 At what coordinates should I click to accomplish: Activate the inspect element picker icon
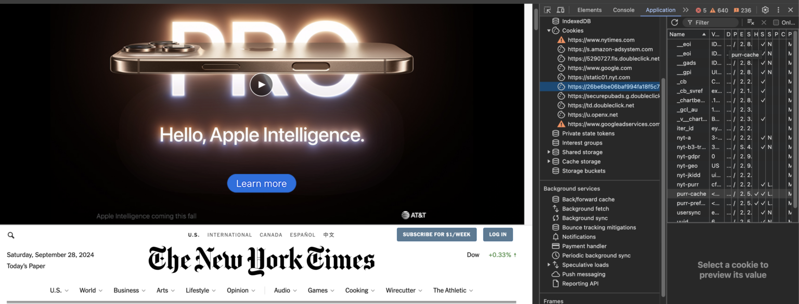click(547, 10)
